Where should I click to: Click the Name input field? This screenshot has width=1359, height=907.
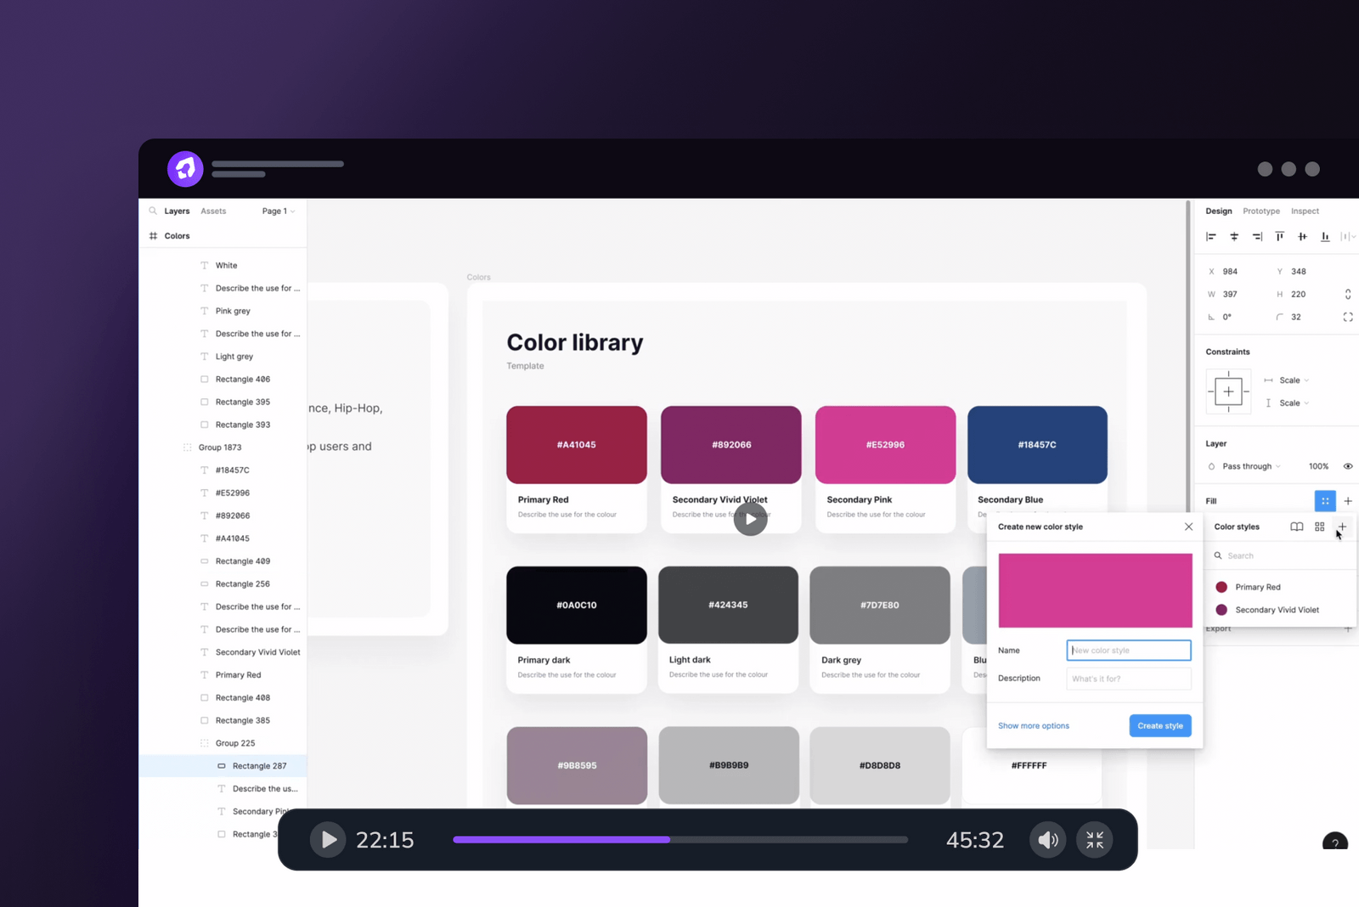pos(1129,651)
